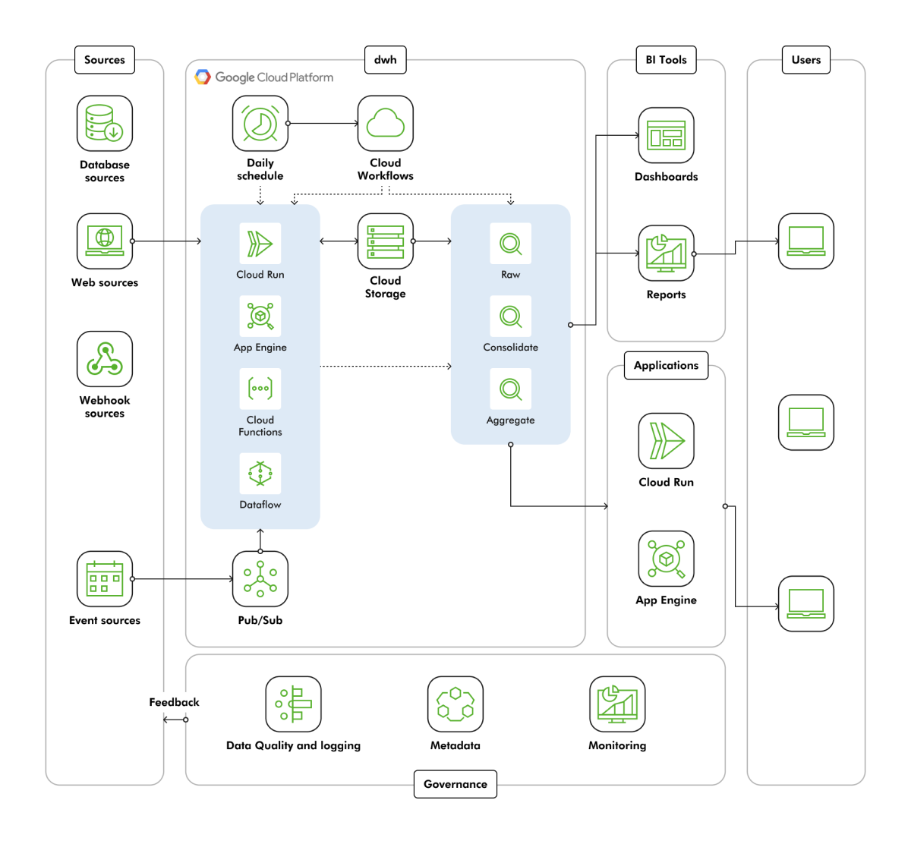
Task: Click the Daily schedule alarm clock icon
Action: pyautogui.click(x=260, y=123)
